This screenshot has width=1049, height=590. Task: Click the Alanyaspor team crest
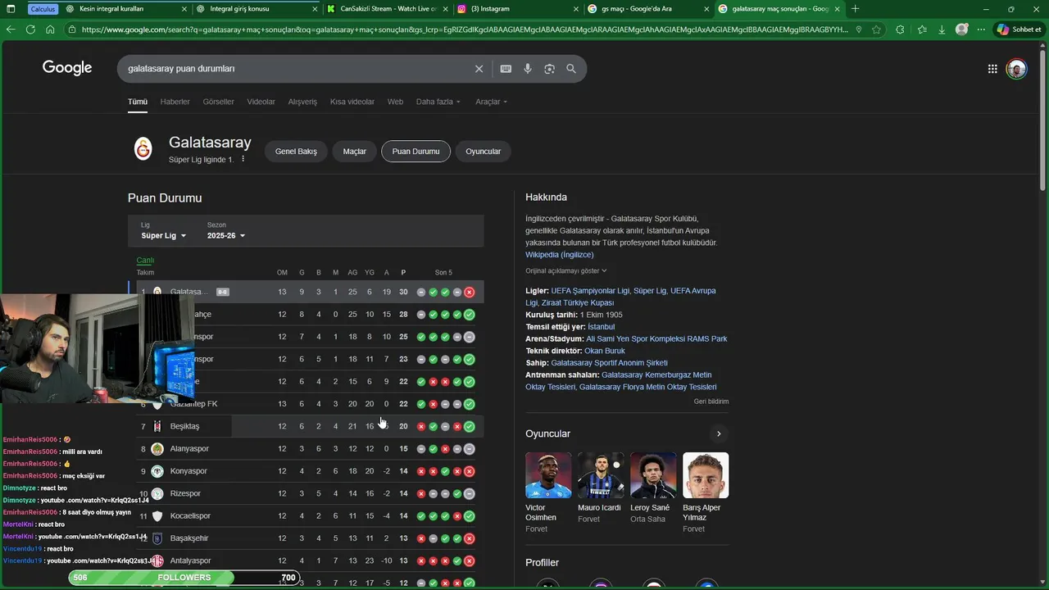click(157, 449)
